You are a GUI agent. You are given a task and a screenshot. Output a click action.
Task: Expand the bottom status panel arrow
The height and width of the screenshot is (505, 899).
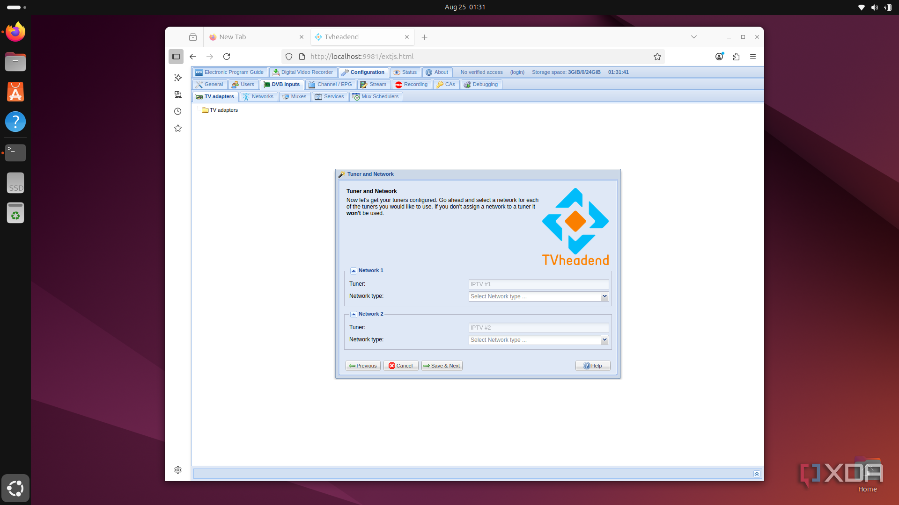tap(757, 474)
